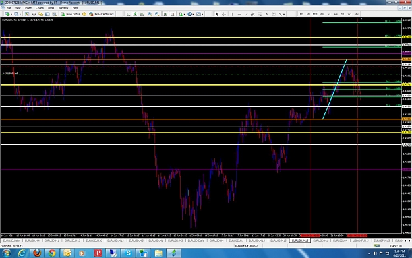This screenshot has height=258, width=412.
Task: Open the Profiles toolbar icon
Action: click(x=16, y=14)
